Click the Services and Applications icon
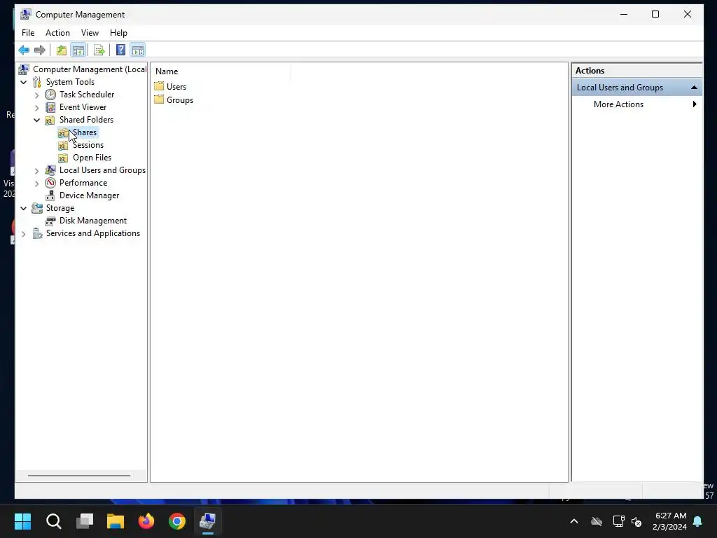This screenshot has width=717, height=538. (37, 233)
